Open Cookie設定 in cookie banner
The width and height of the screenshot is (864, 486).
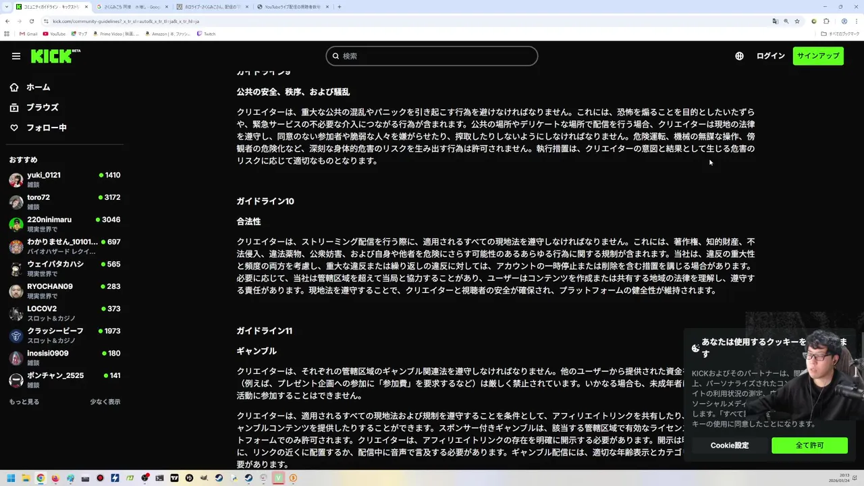[729, 446]
